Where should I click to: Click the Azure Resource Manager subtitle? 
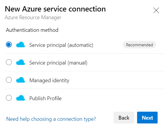tap(33, 17)
